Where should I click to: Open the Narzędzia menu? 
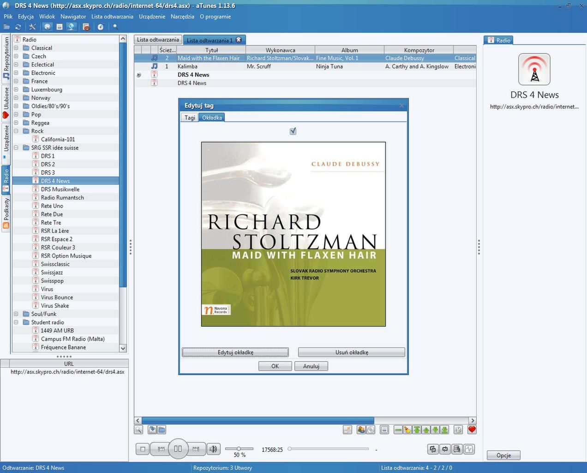(x=182, y=17)
